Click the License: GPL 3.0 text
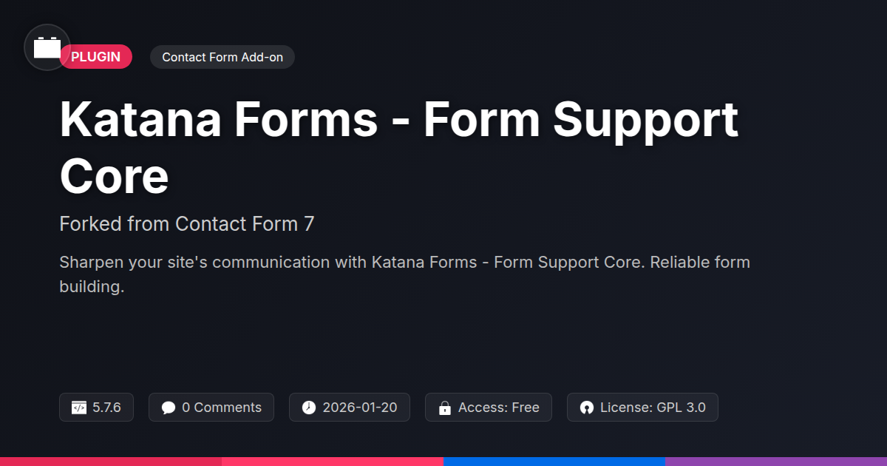Image resolution: width=887 pixels, height=466 pixels. click(x=653, y=408)
